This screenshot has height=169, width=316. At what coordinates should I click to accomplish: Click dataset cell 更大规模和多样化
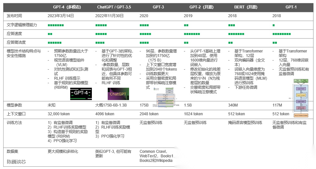tap(63, 151)
